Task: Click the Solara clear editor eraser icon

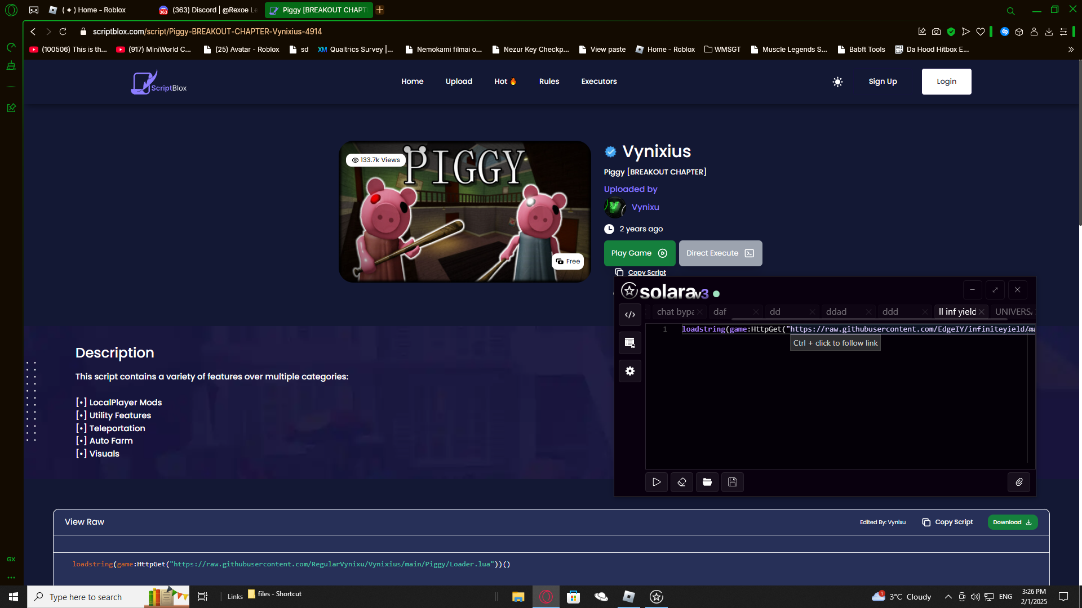Action: [x=682, y=482]
